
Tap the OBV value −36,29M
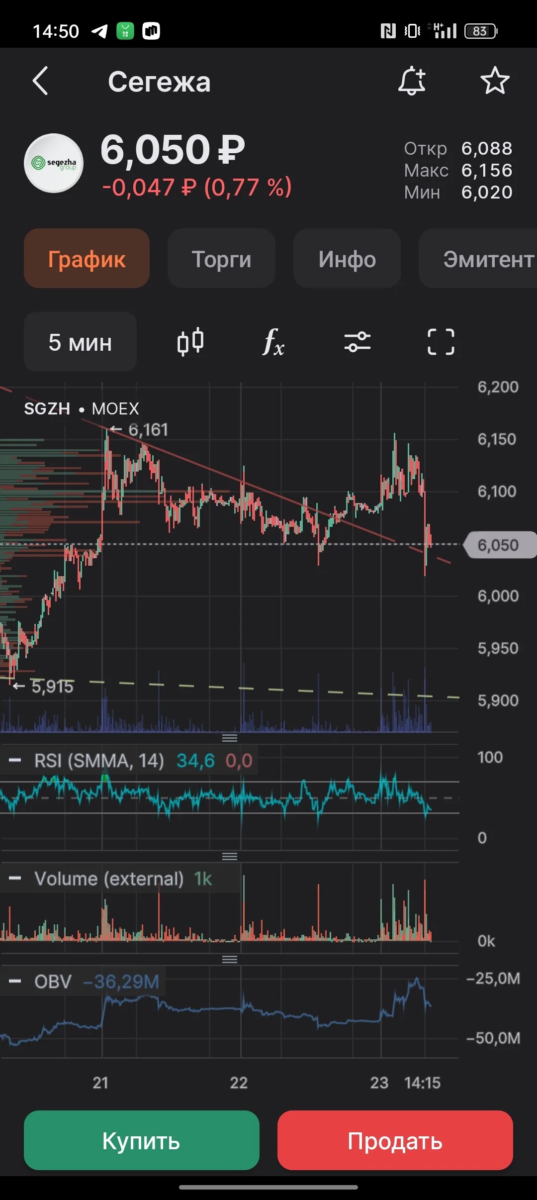coord(121,982)
